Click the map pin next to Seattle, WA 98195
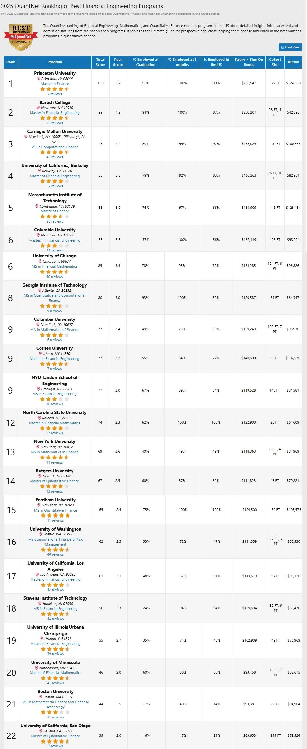Screen dimensions: 307x749 [x=41, y=534]
